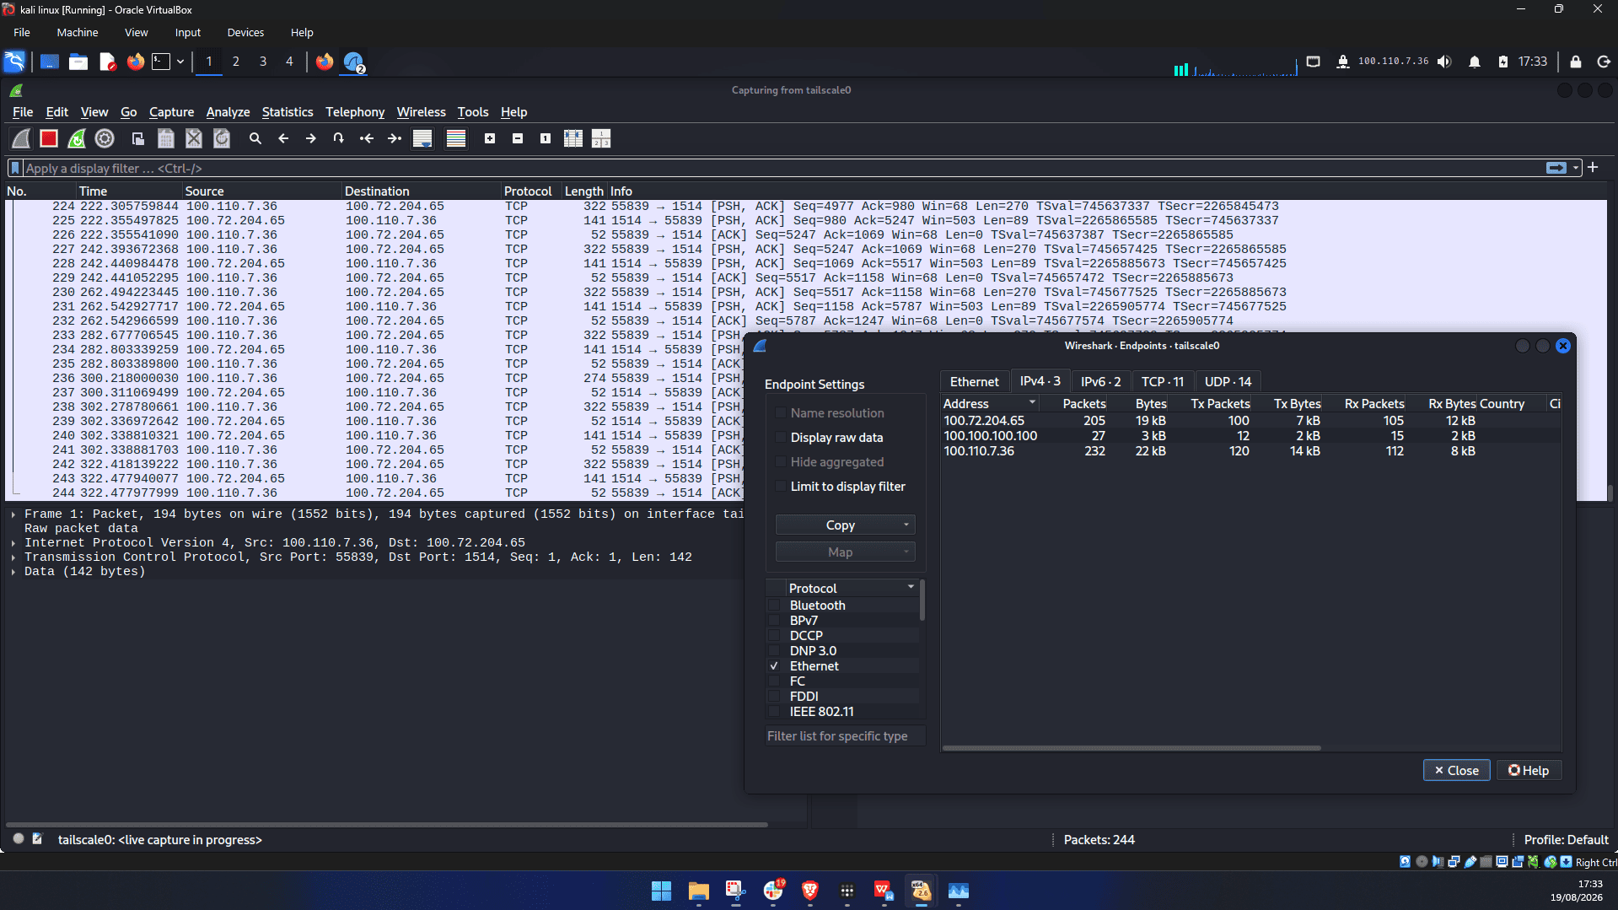
Task: Expand the Data (142 bytes) row
Action: pos(13,572)
